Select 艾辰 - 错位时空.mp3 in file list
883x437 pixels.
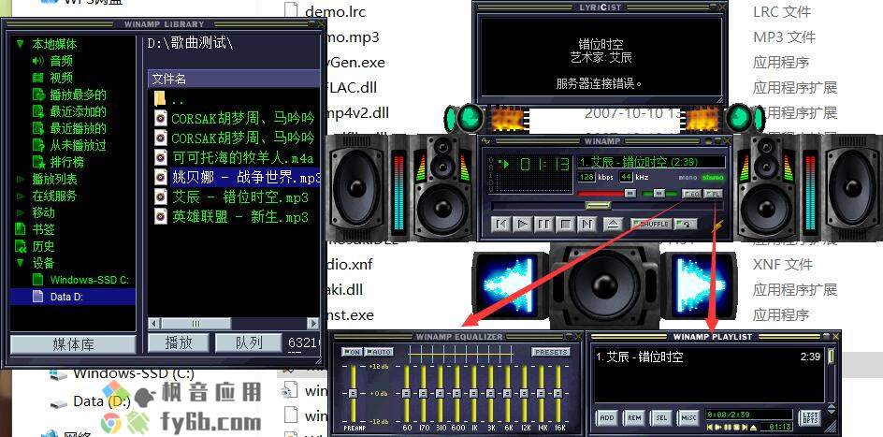point(240,197)
